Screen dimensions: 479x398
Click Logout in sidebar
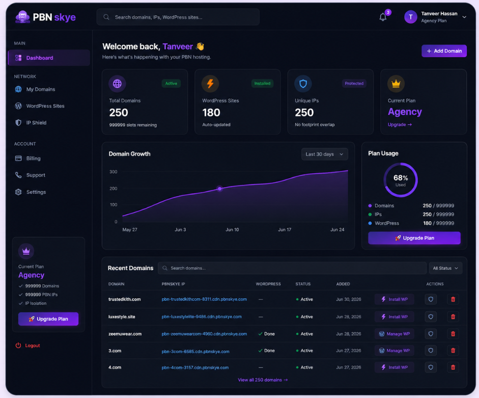pos(28,346)
